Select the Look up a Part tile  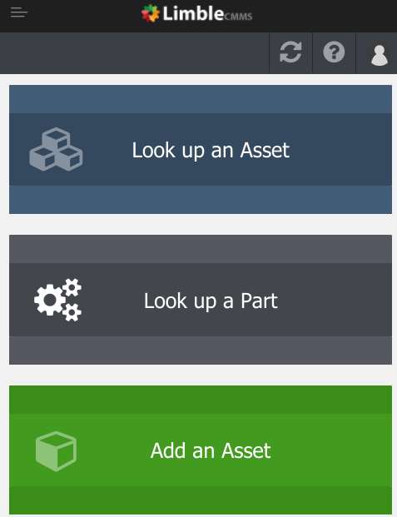click(x=201, y=300)
